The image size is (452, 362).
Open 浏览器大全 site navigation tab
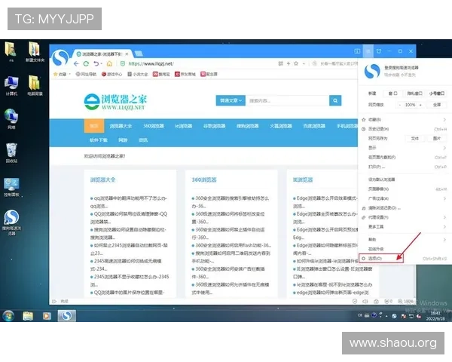coord(121,126)
